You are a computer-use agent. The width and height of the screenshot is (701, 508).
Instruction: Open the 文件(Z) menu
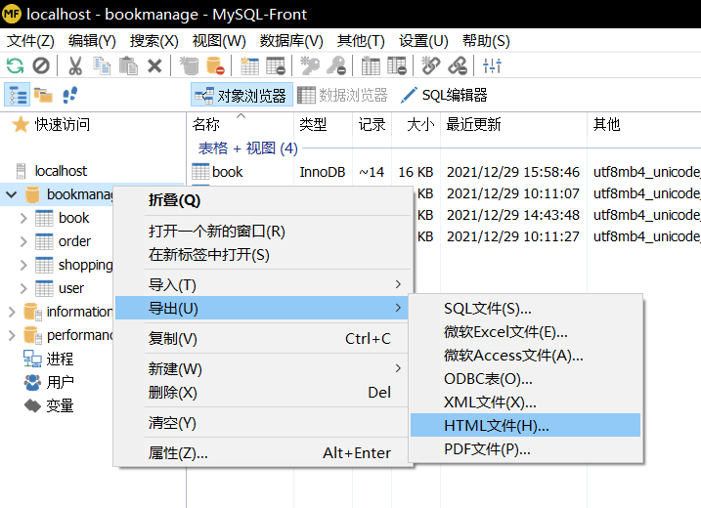[x=31, y=41]
